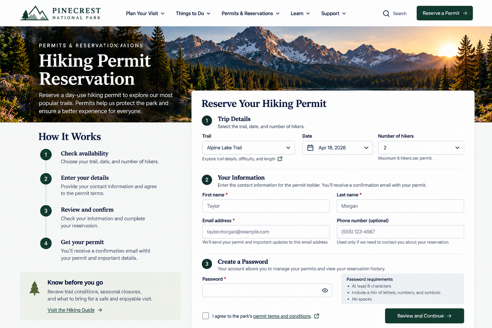Open external link icon beside trail details
Screen dimensions: 492x328
coord(280,159)
